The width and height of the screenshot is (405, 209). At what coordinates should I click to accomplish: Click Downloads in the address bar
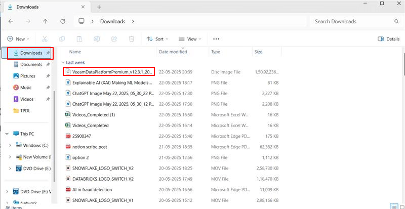[x=112, y=21]
